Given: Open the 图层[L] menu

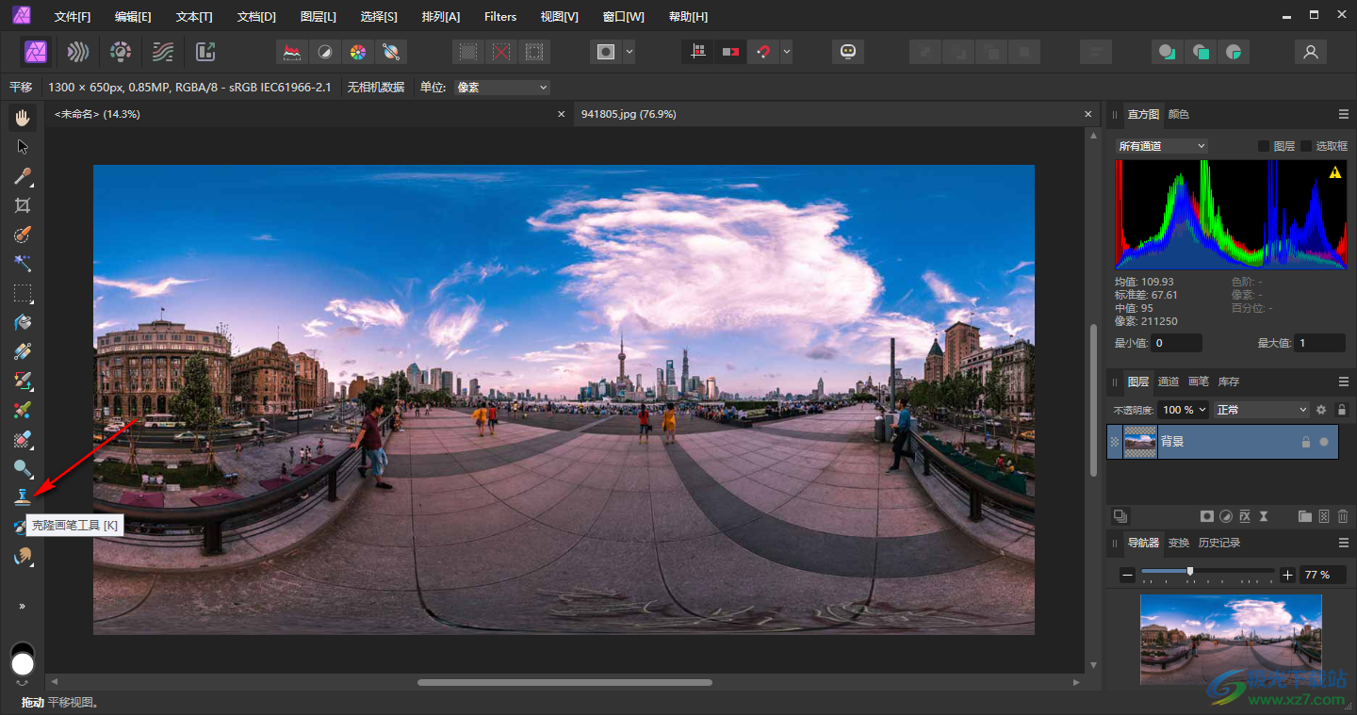Looking at the screenshot, I should 318,17.
